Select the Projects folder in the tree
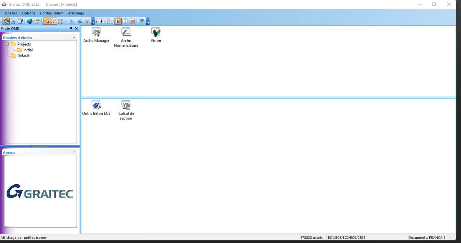This screenshot has width=461, height=243. (24, 44)
